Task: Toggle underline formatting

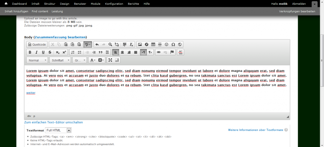Action: coord(43,52)
